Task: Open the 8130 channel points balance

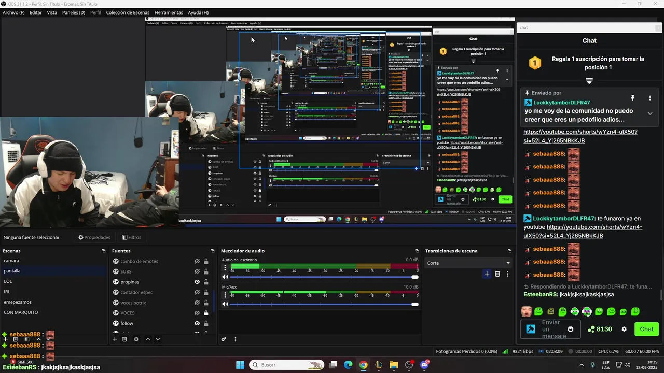Action: pos(600,329)
